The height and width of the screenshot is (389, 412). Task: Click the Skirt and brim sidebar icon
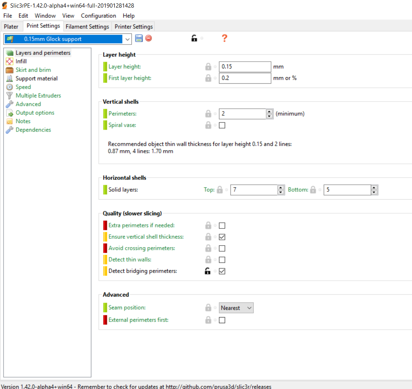click(10, 70)
